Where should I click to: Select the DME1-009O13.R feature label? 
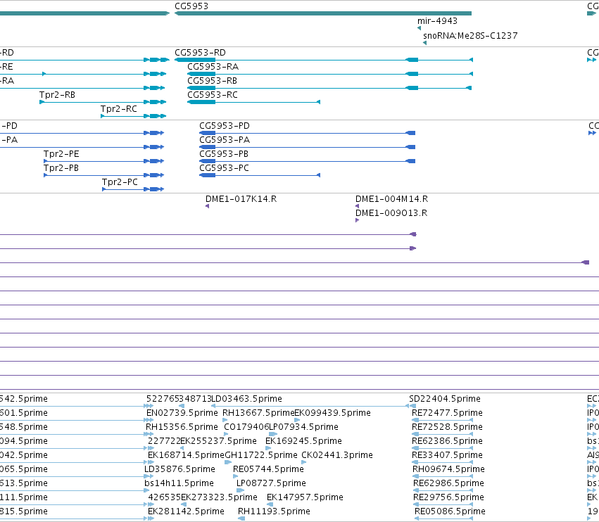pos(391,213)
